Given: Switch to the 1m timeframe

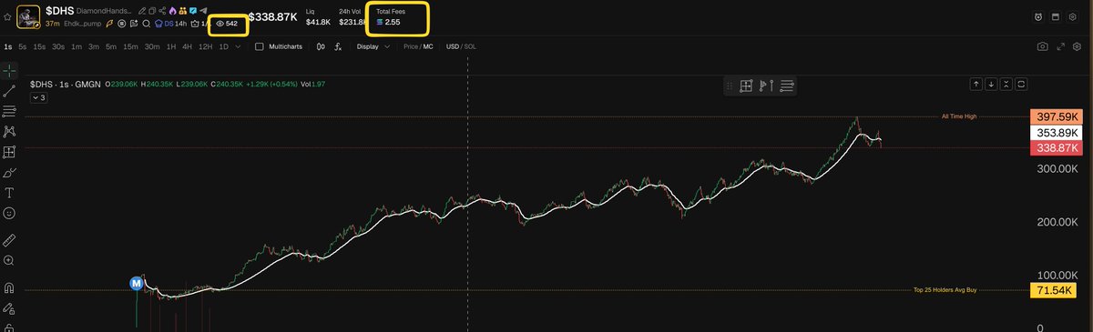Looking at the screenshot, I should coord(77,46).
